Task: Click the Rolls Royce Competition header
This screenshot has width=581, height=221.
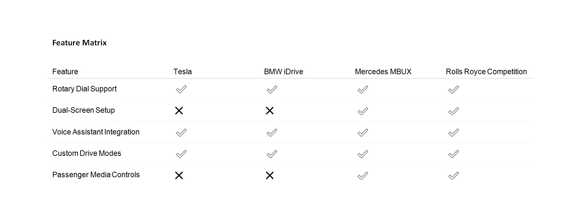Action: (x=486, y=72)
